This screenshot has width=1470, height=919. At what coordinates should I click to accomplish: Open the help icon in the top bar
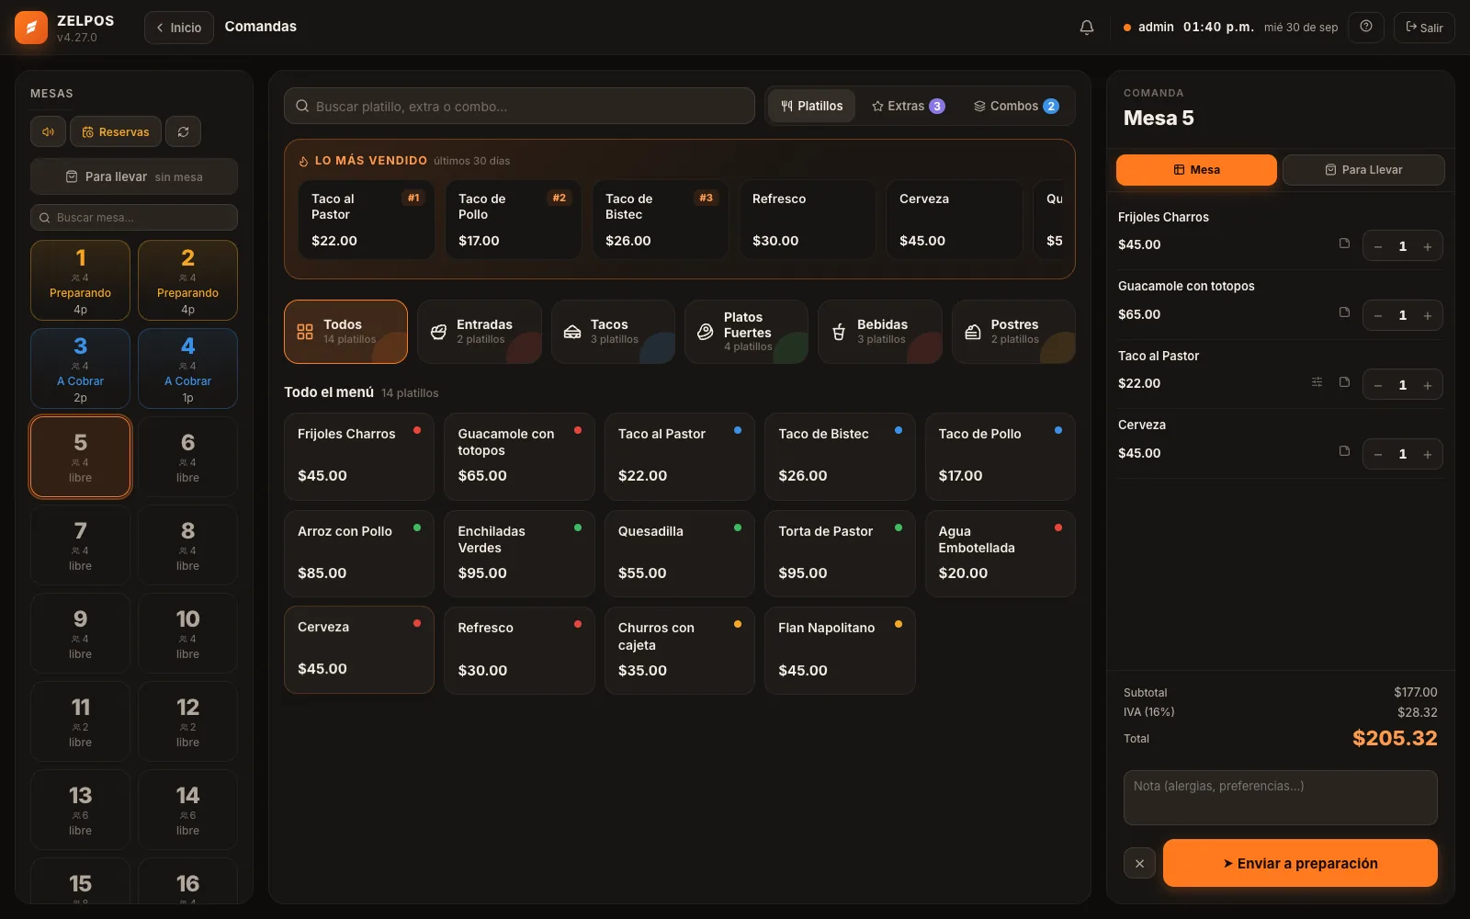pos(1366,27)
